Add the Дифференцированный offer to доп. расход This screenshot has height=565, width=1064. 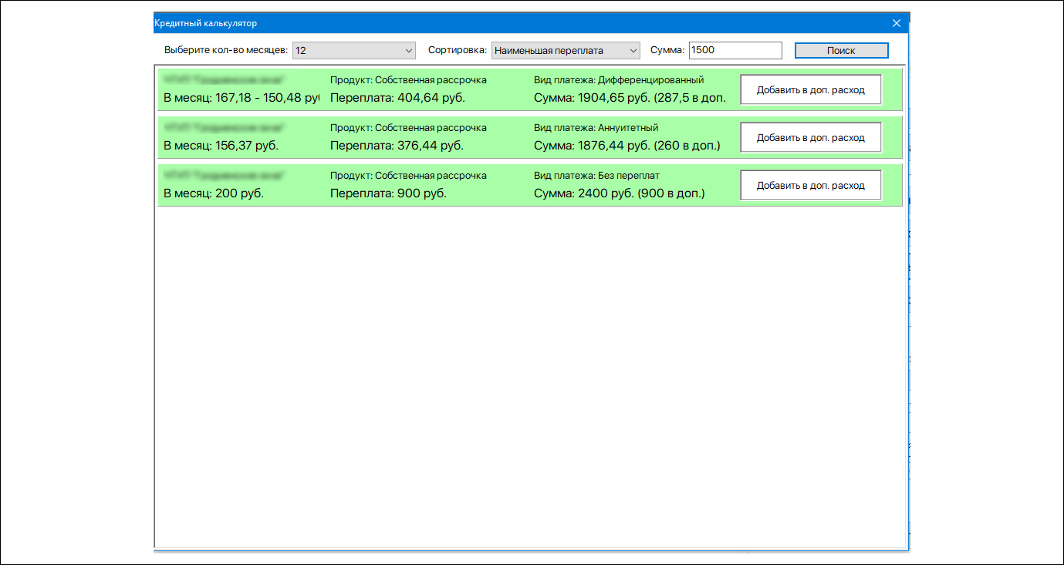[x=810, y=90]
